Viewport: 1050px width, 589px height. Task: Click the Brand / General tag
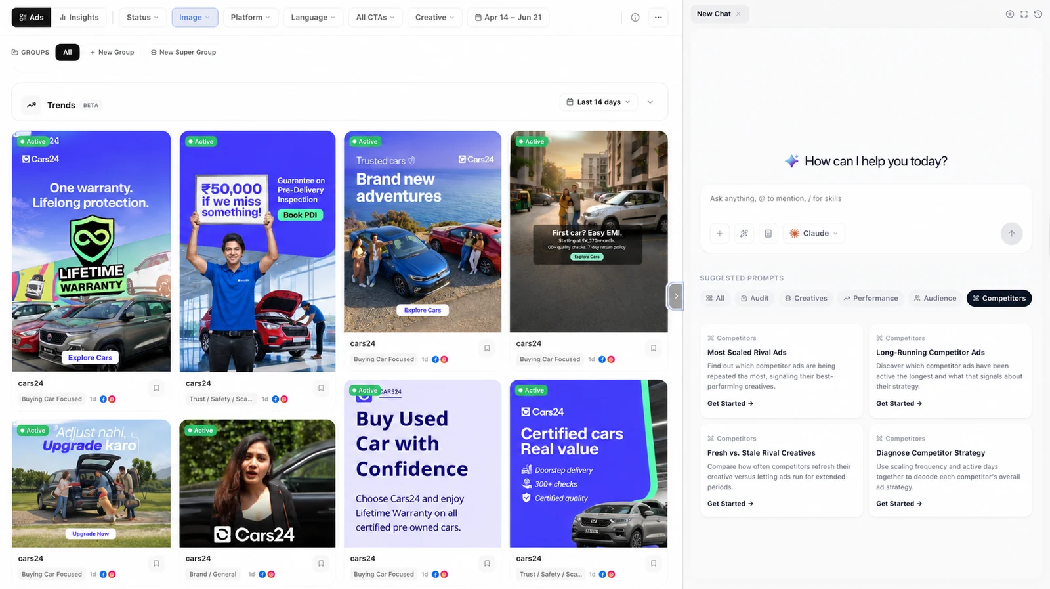pyautogui.click(x=213, y=574)
